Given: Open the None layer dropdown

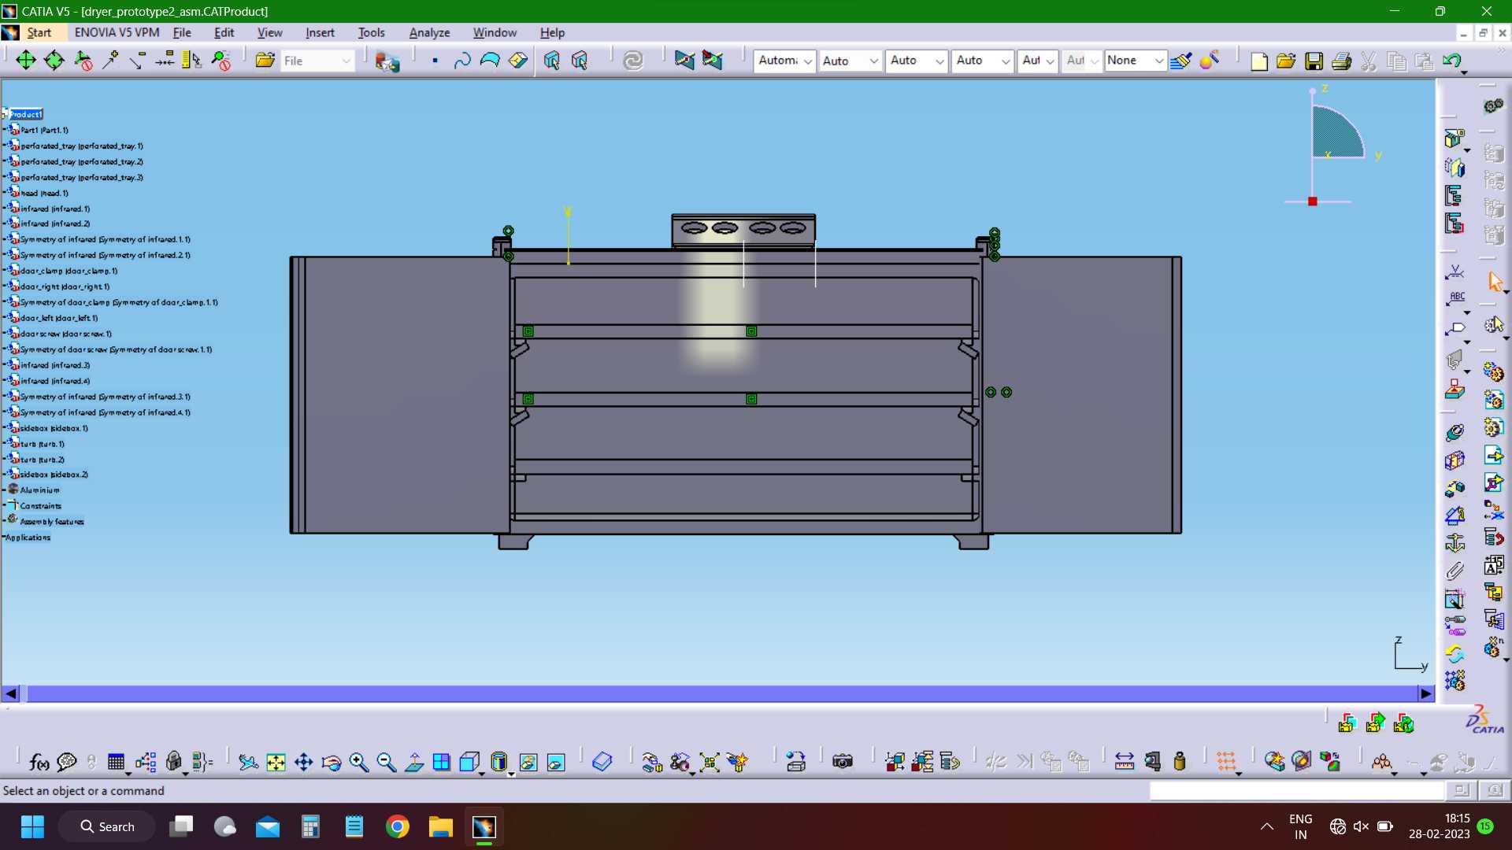Looking at the screenshot, I should click(1134, 61).
